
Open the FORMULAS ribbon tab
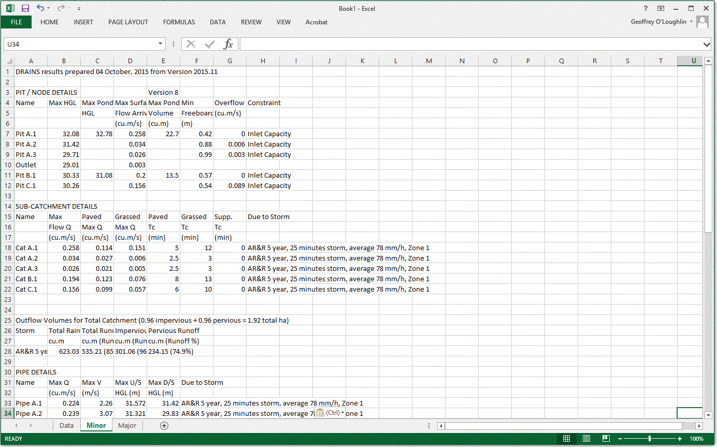point(179,22)
